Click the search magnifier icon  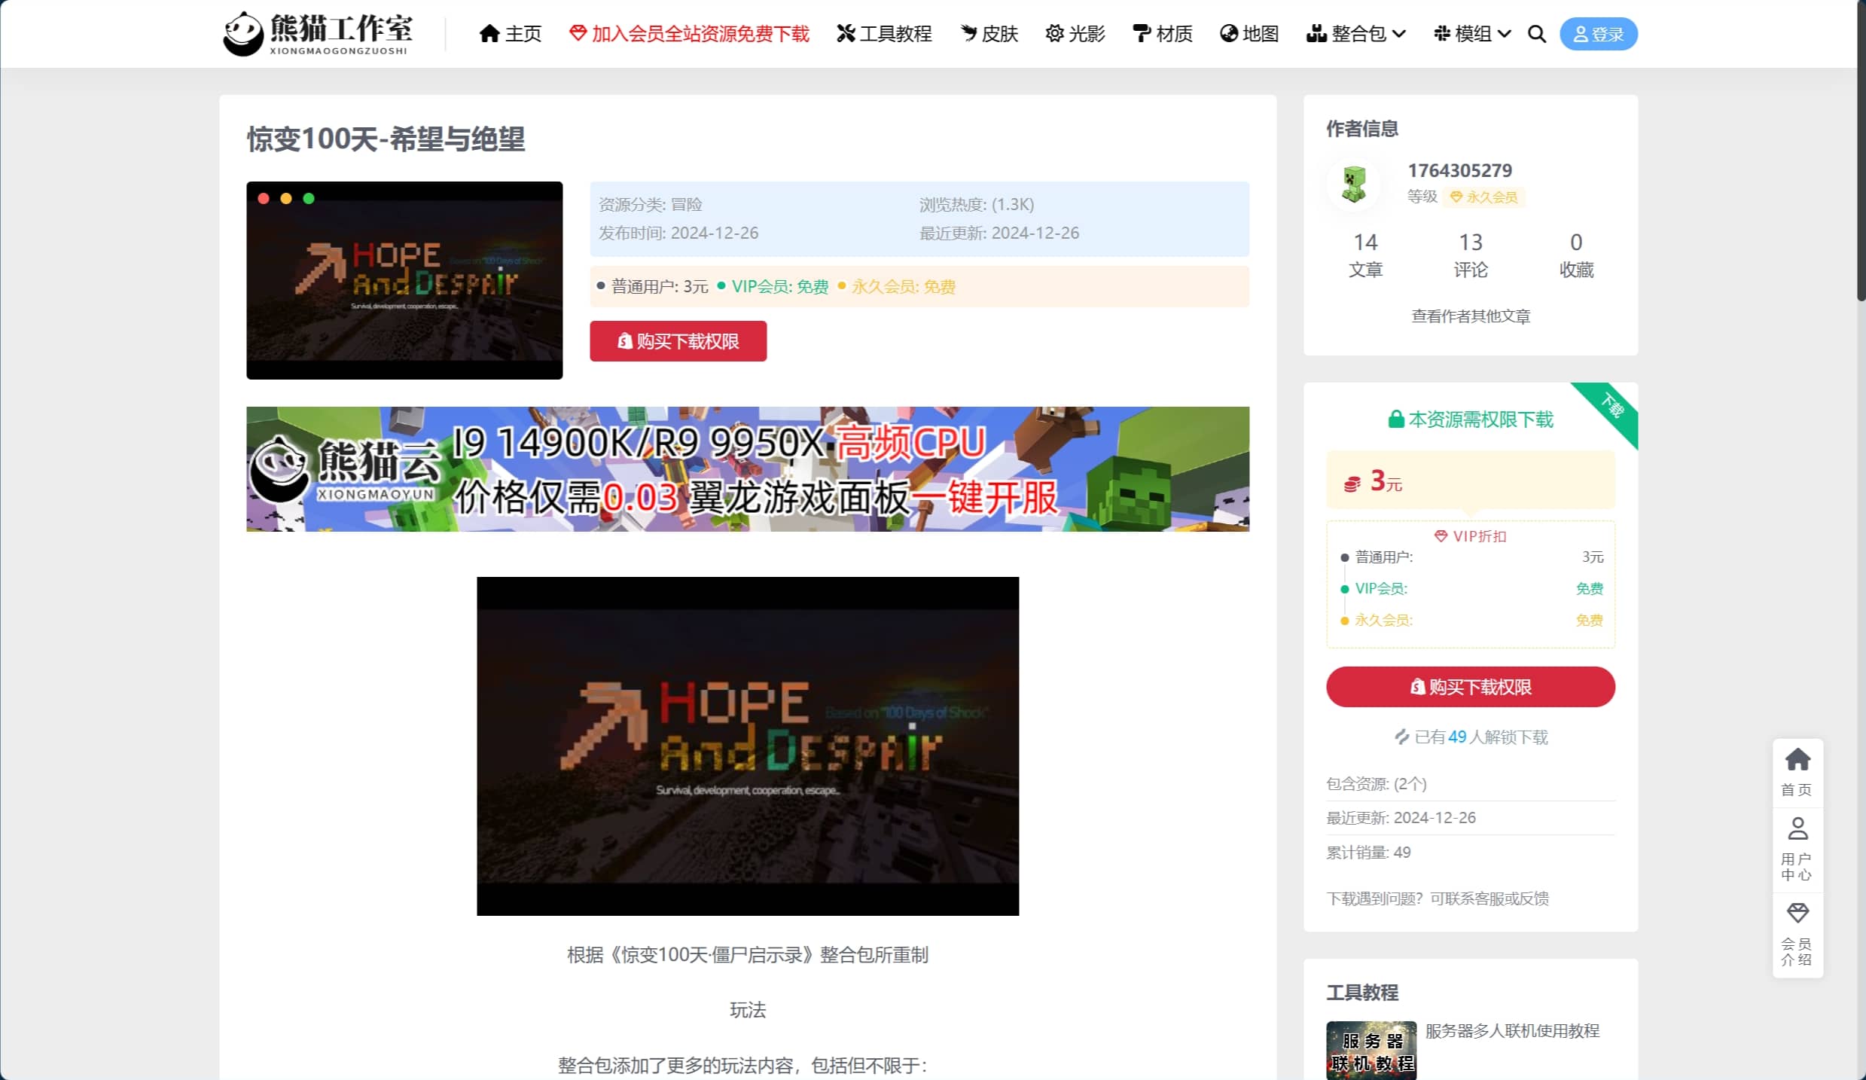pyautogui.click(x=1537, y=34)
